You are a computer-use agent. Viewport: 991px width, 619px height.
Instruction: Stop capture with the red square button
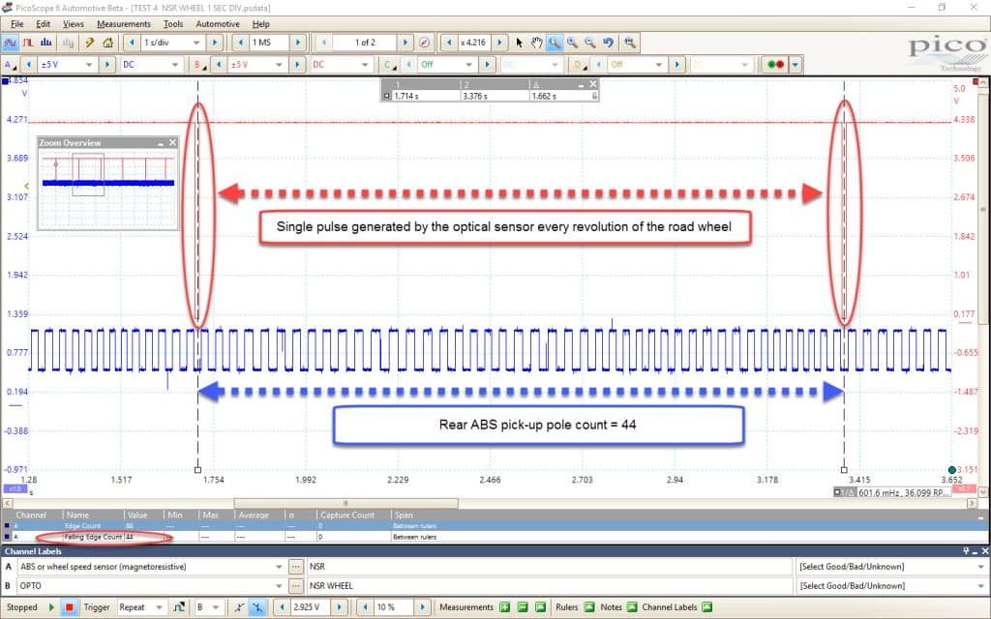[69, 607]
